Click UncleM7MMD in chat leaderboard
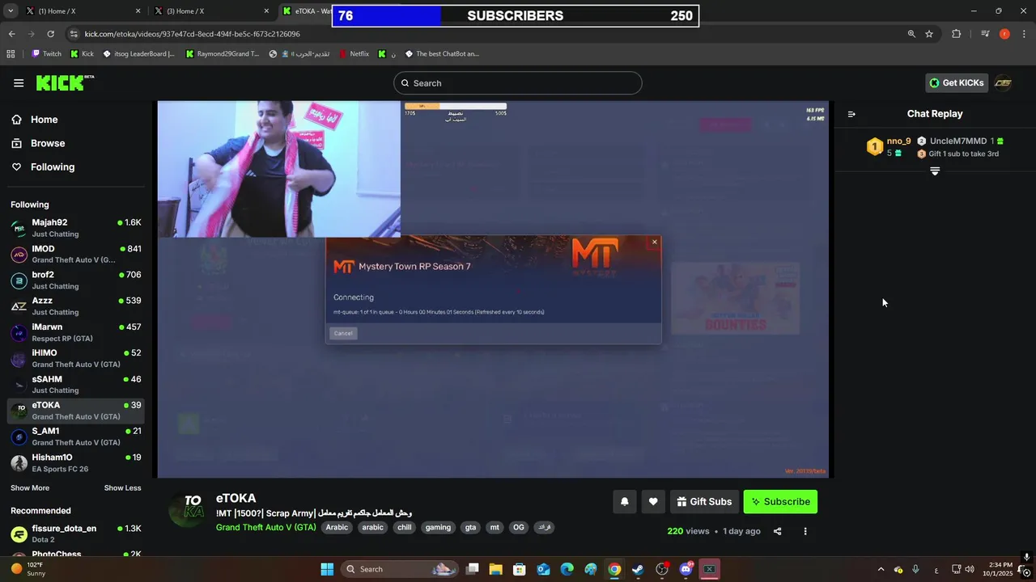 [x=958, y=141]
